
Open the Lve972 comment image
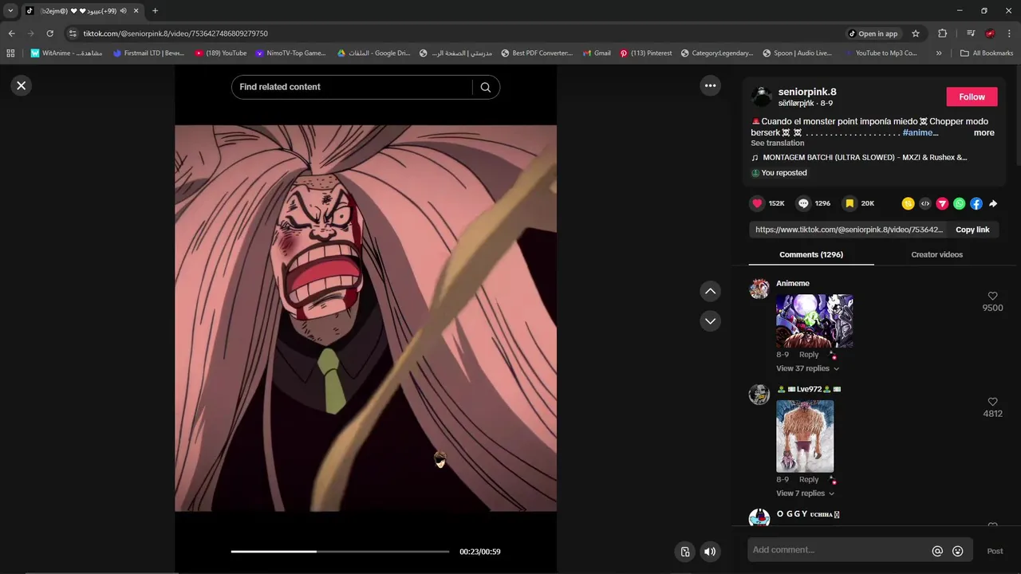coord(805,436)
